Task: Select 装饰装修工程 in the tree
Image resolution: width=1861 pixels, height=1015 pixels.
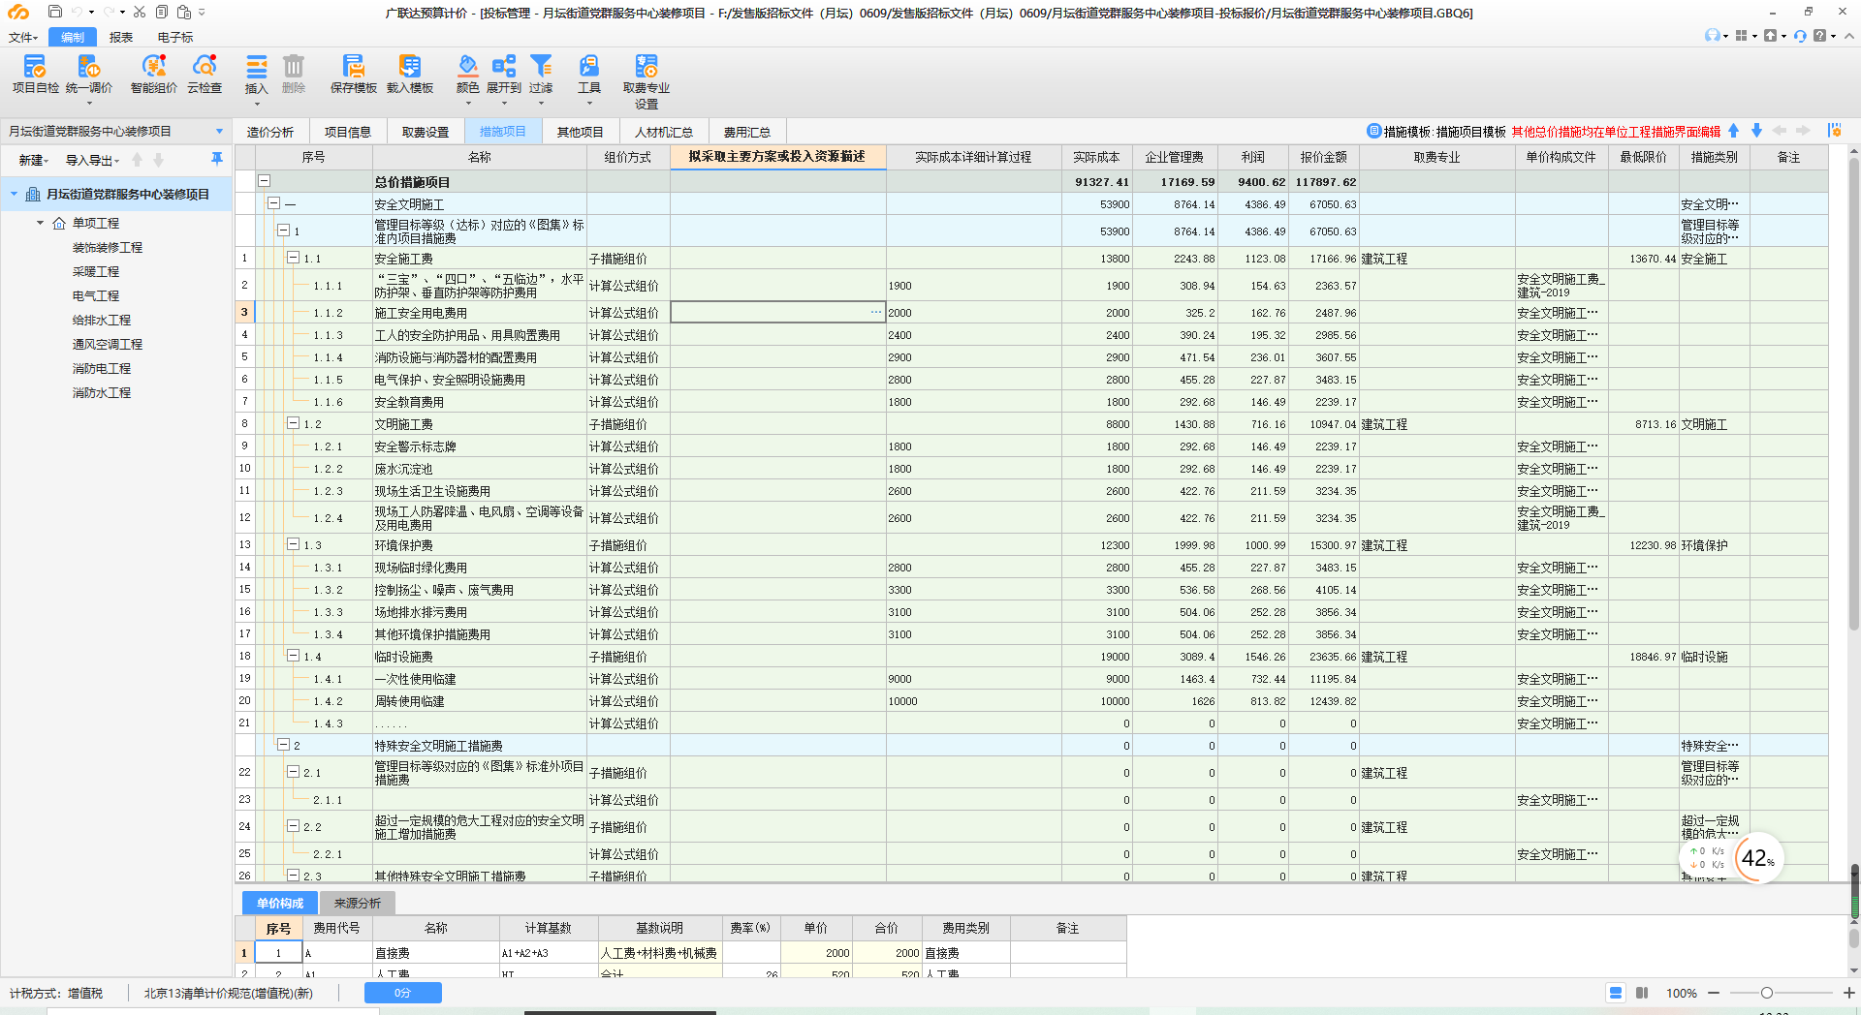Action: (107, 247)
